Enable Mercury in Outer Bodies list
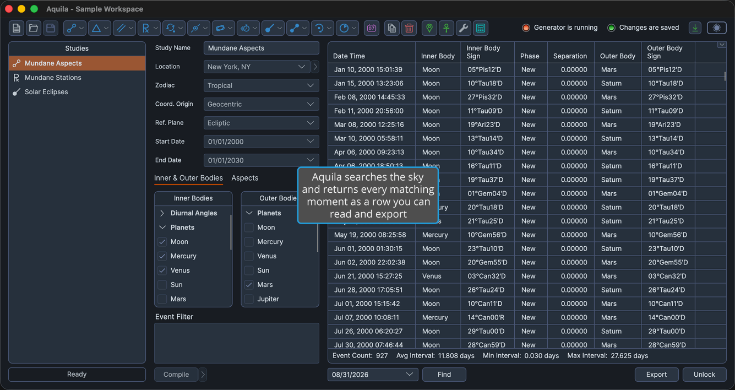 249,242
